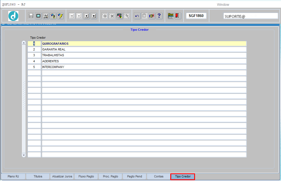This screenshot has height=181, width=281.
Task: Click the SUPORTE@ user field
Action: tap(251, 16)
